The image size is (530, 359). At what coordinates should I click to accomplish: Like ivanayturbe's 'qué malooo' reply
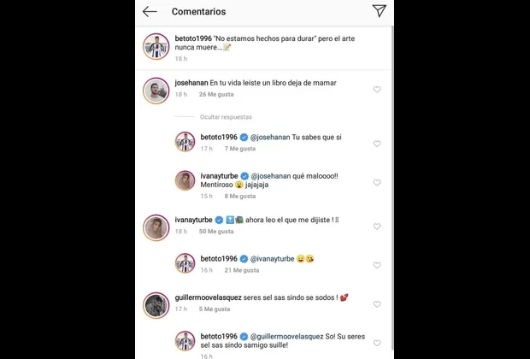[x=377, y=183]
